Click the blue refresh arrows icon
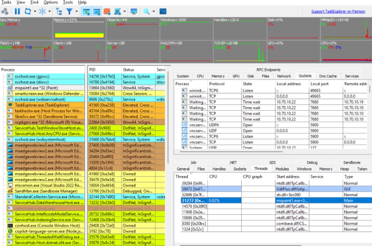The width and height of the screenshot is (372, 246). (28, 12)
